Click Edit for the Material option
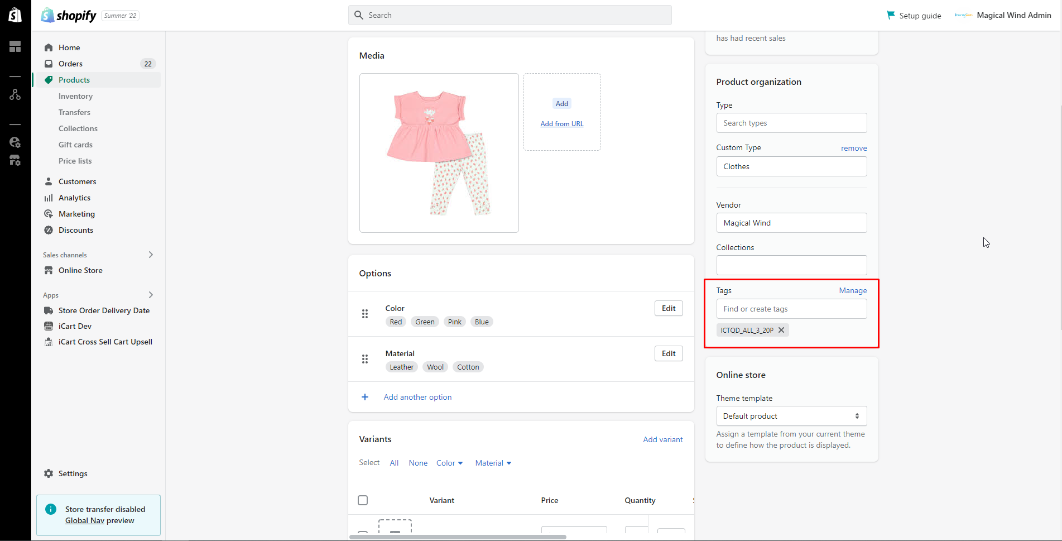1062x541 pixels. 669,353
